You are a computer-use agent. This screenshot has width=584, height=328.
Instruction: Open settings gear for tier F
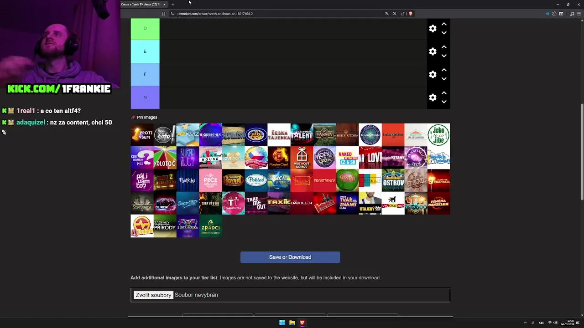coord(433,74)
